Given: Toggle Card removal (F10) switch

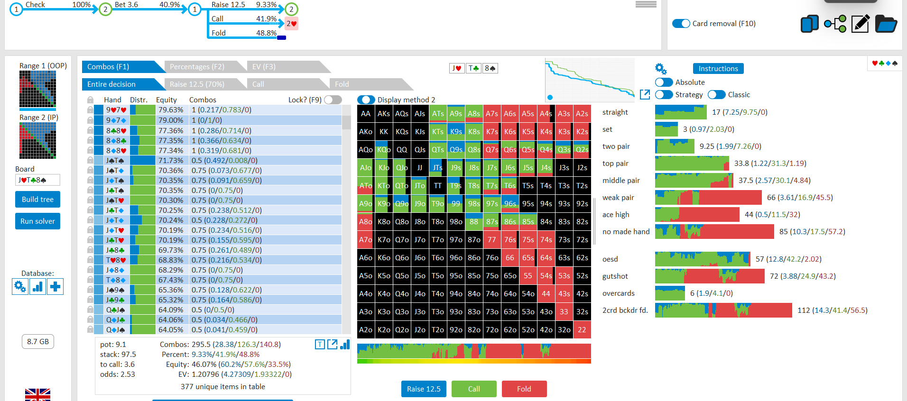Looking at the screenshot, I should coord(681,24).
